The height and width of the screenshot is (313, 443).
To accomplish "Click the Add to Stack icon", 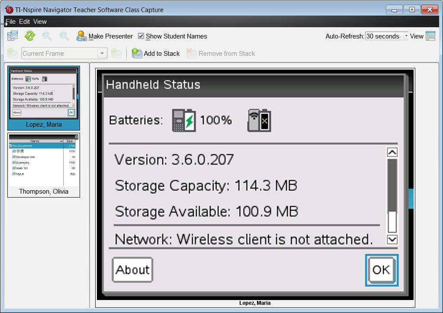I will tap(137, 53).
